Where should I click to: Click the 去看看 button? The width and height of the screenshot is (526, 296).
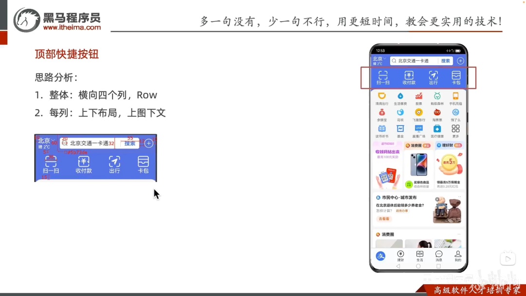point(384,219)
